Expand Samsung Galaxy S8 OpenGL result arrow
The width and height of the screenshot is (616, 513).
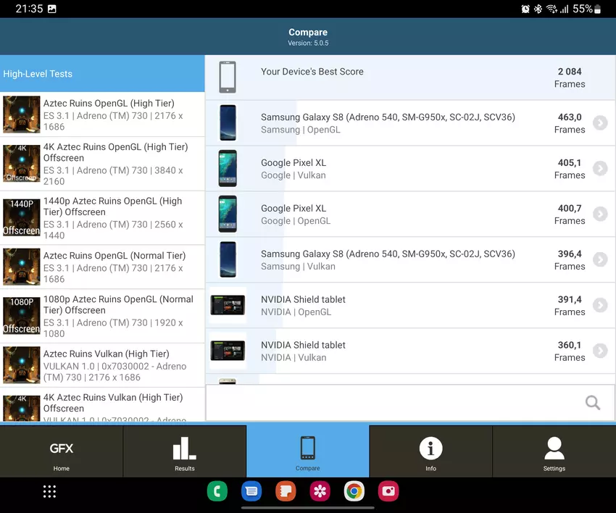(x=599, y=123)
